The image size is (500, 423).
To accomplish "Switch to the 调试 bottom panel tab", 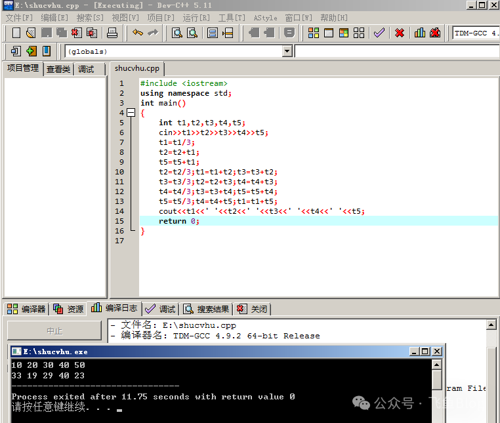I will 160,309.
